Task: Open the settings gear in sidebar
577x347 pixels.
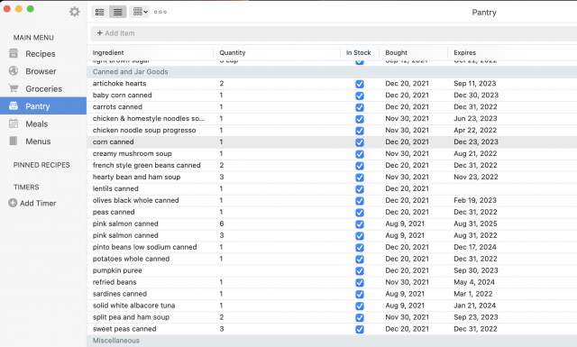Action: (x=74, y=12)
